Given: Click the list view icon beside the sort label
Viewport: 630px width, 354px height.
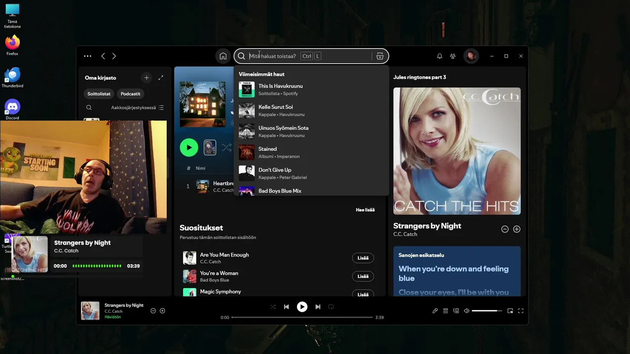Looking at the screenshot, I should click(x=161, y=108).
